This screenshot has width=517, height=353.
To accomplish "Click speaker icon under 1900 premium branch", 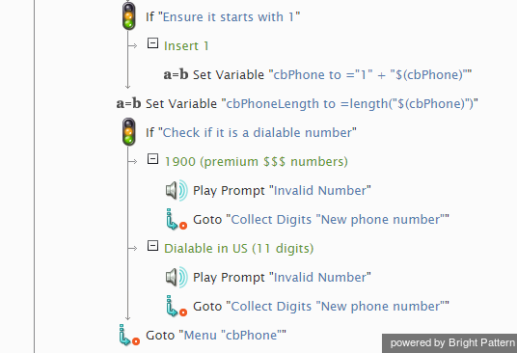I will (x=177, y=190).
